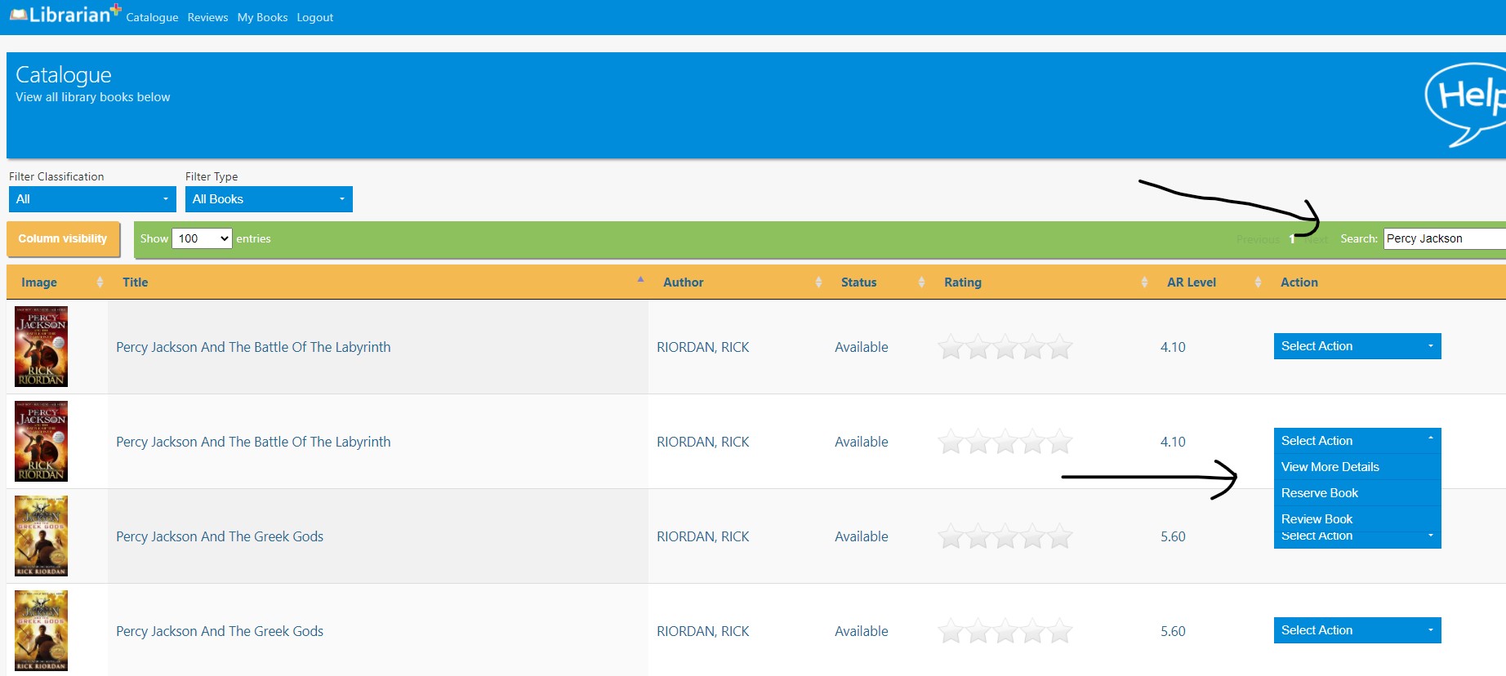Click the Column visibility button

[63, 239]
